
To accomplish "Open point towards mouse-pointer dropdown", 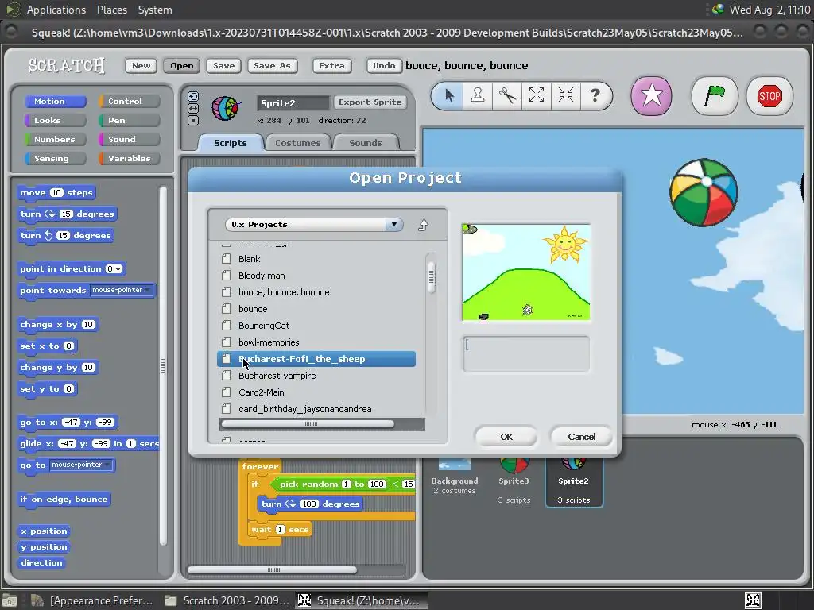I will [x=122, y=290].
